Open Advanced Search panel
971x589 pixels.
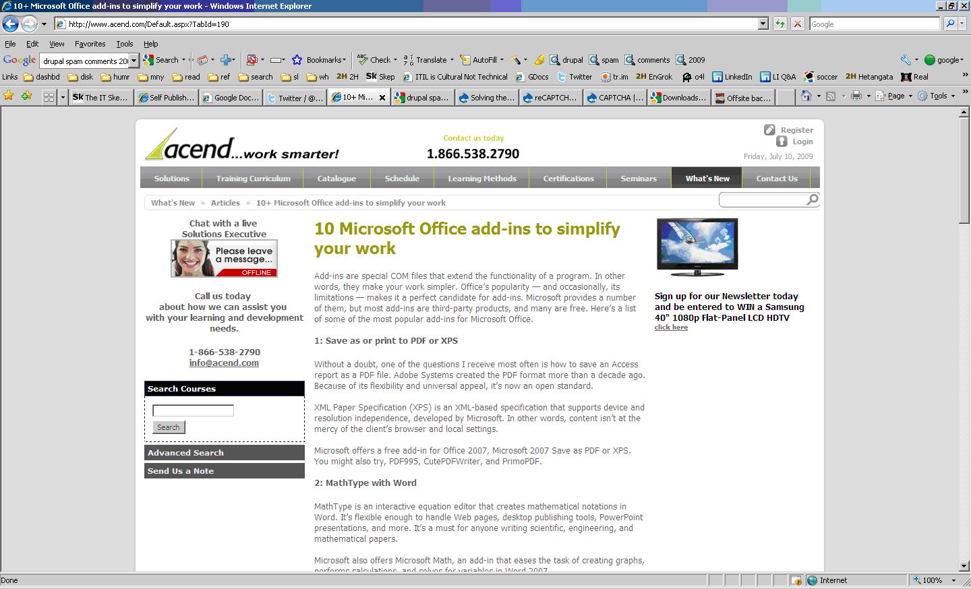tap(225, 453)
